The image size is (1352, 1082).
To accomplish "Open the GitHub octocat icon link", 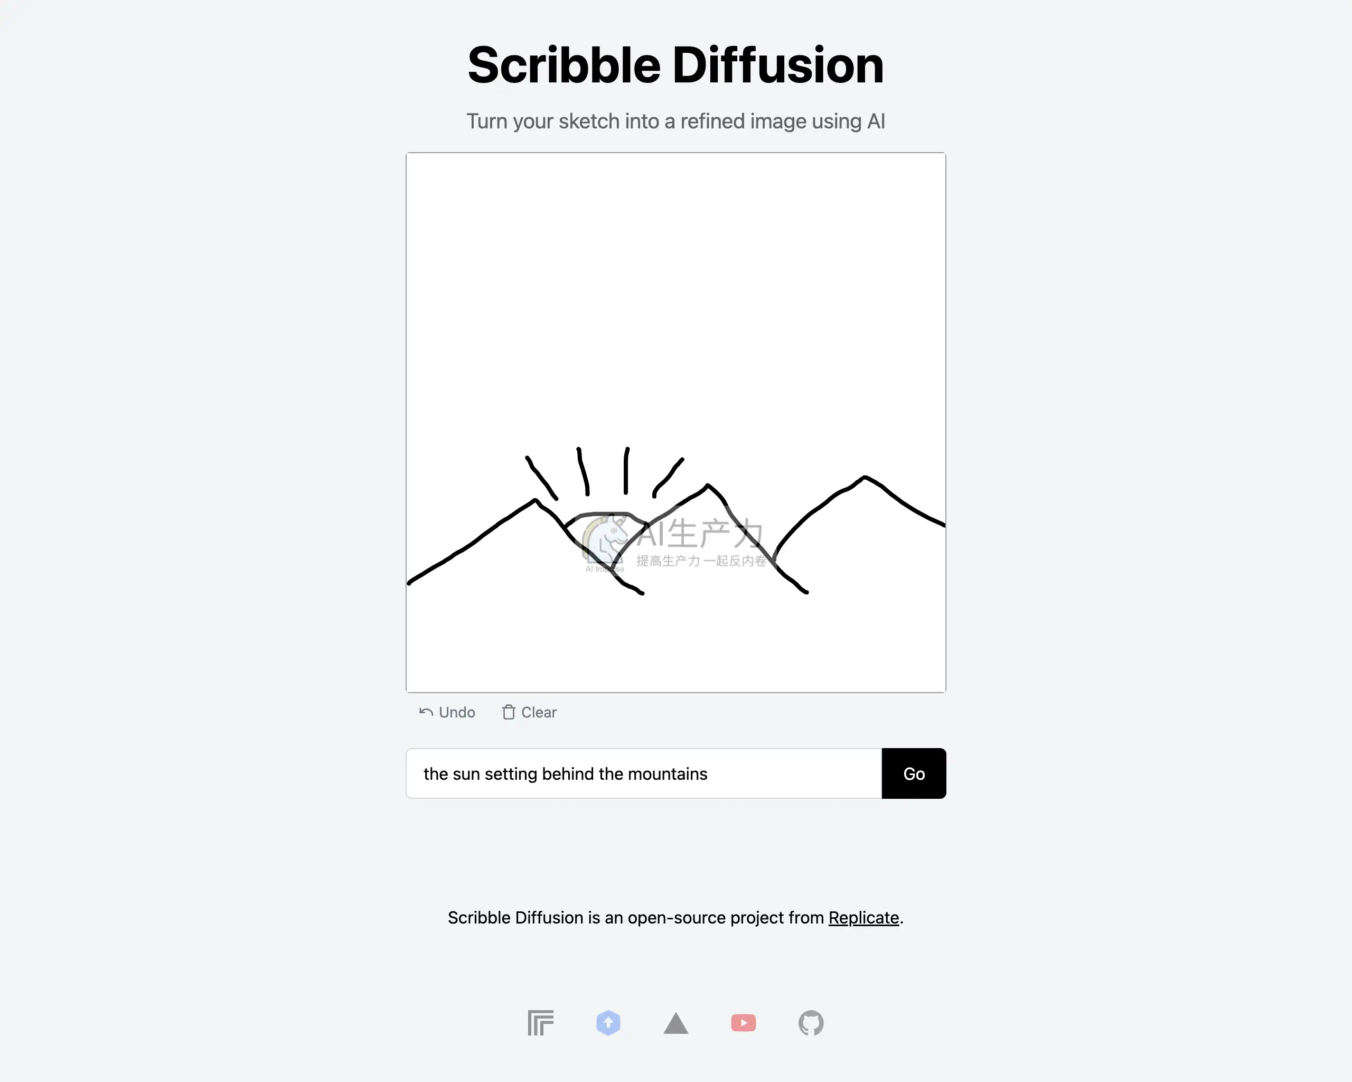I will tap(811, 1023).
